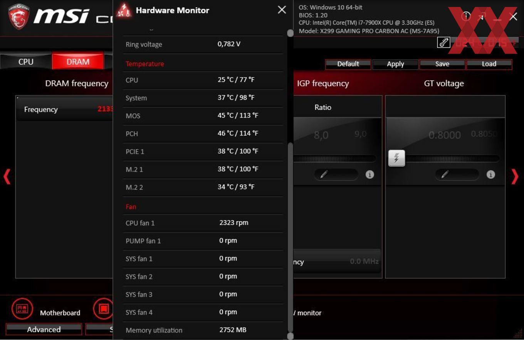Close the Hardware Monitor panel

[282, 10]
